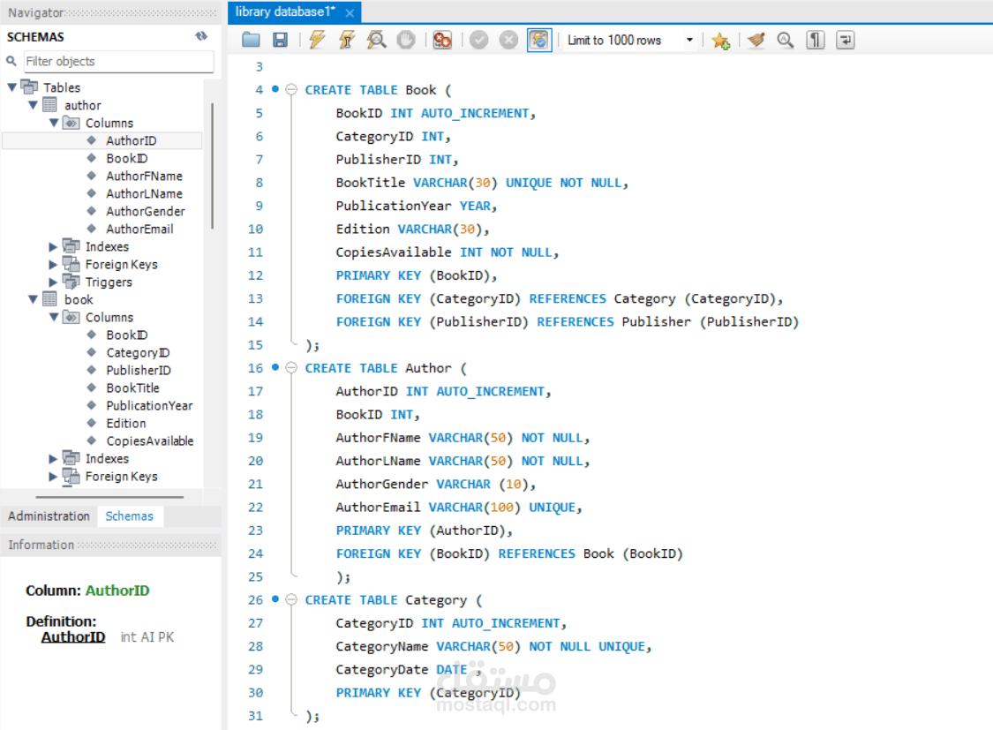
Task: Collapse author's Columns node
Action: pos(54,123)
